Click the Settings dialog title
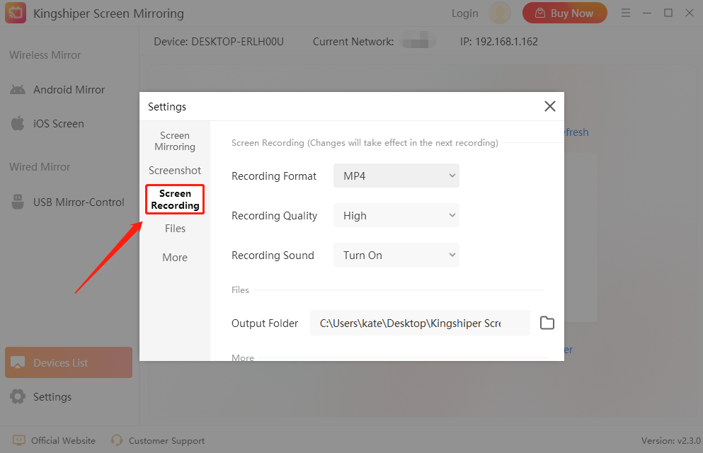 [167, 107]
